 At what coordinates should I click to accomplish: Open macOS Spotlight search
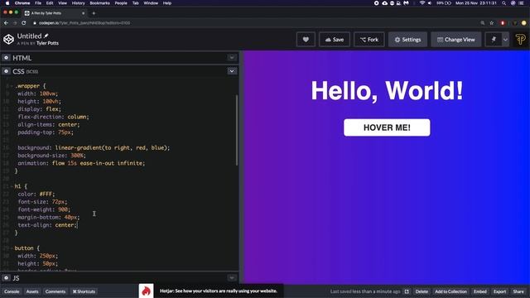tap(503, 3)
